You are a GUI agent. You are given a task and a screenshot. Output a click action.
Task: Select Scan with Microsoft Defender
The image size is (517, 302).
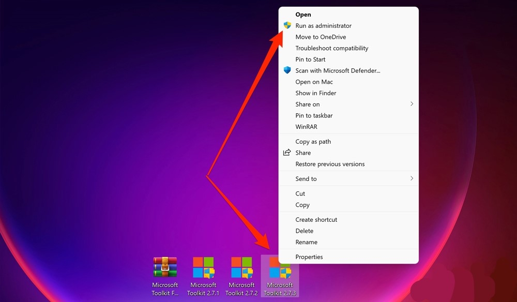348,70
